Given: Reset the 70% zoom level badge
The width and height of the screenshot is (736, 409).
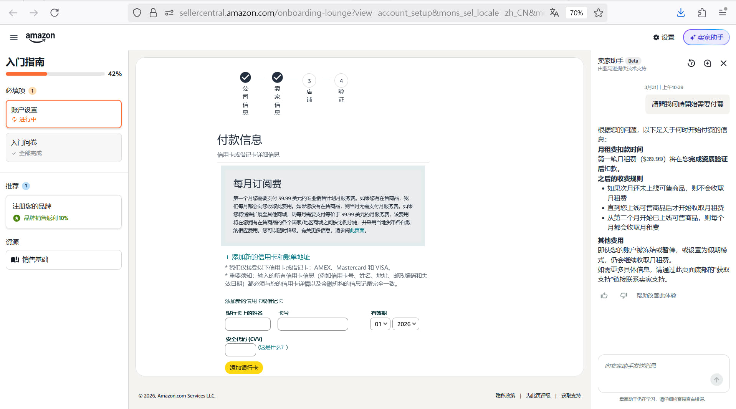Looking at the screenshot, I should (x=576, y=13).
